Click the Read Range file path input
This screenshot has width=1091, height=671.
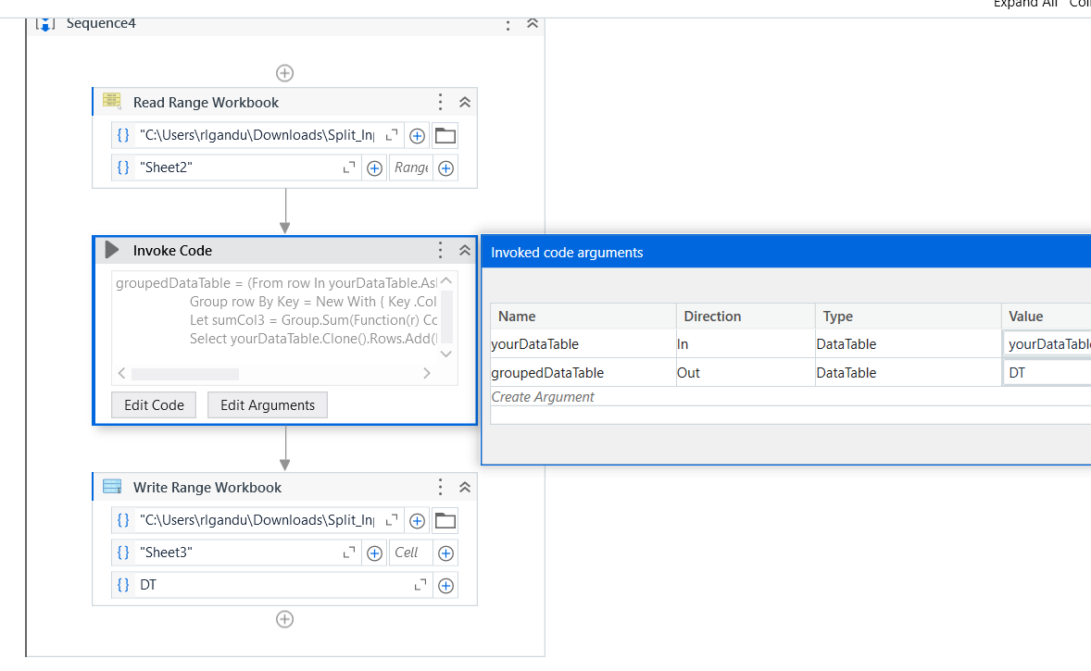coord(257,135)
